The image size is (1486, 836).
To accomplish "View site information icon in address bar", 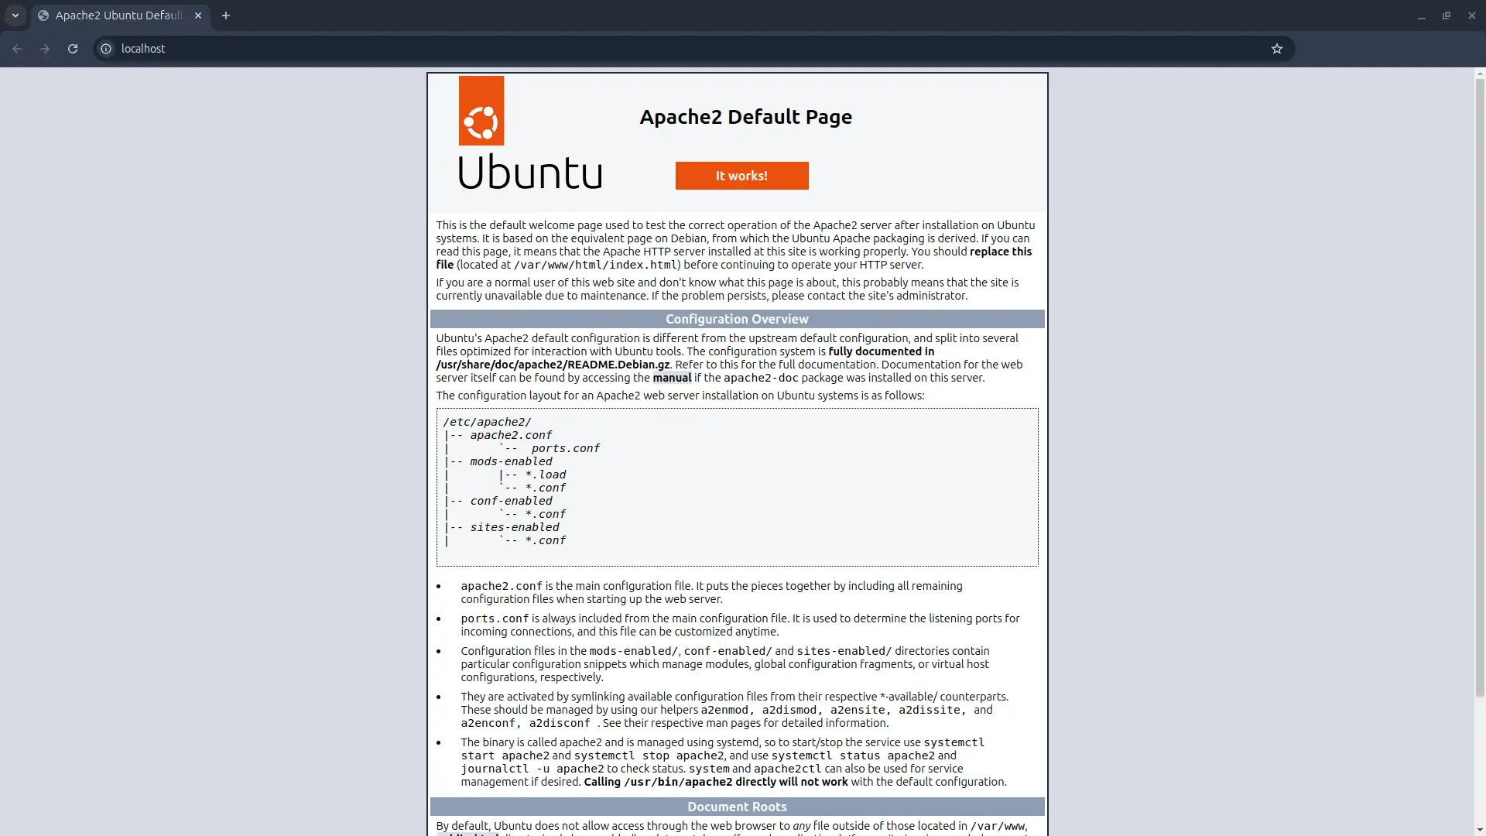I will click(106, 49).
